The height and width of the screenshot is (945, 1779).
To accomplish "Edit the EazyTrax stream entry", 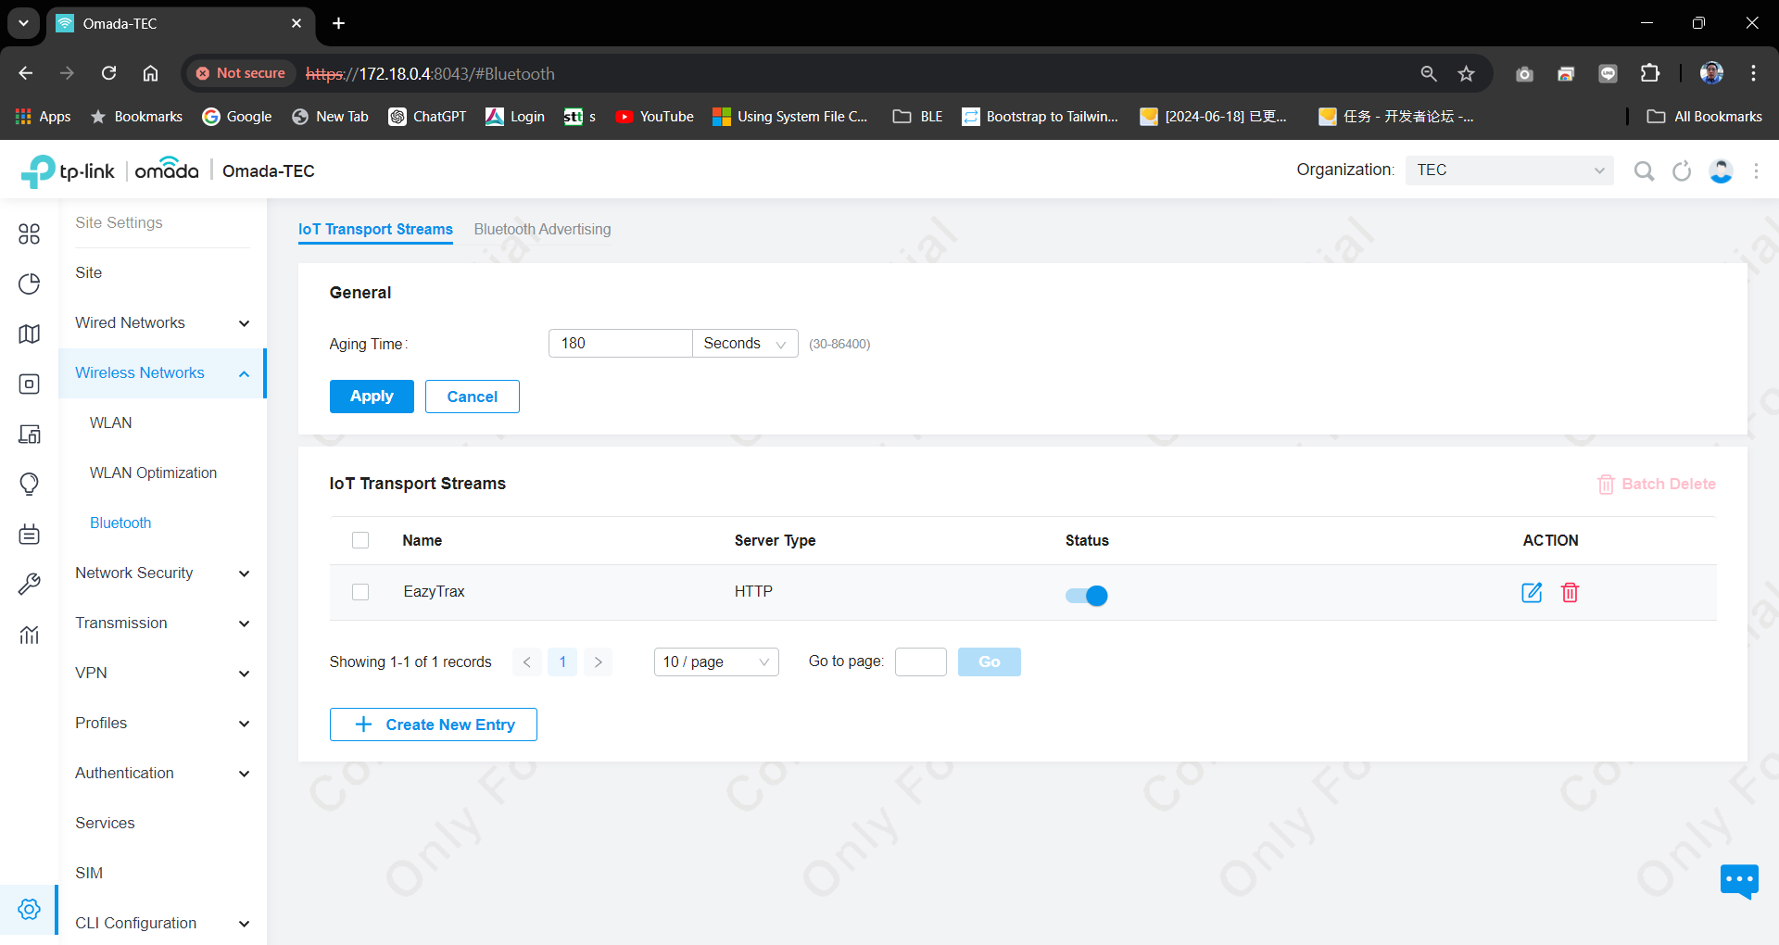I will point(1532,592).
